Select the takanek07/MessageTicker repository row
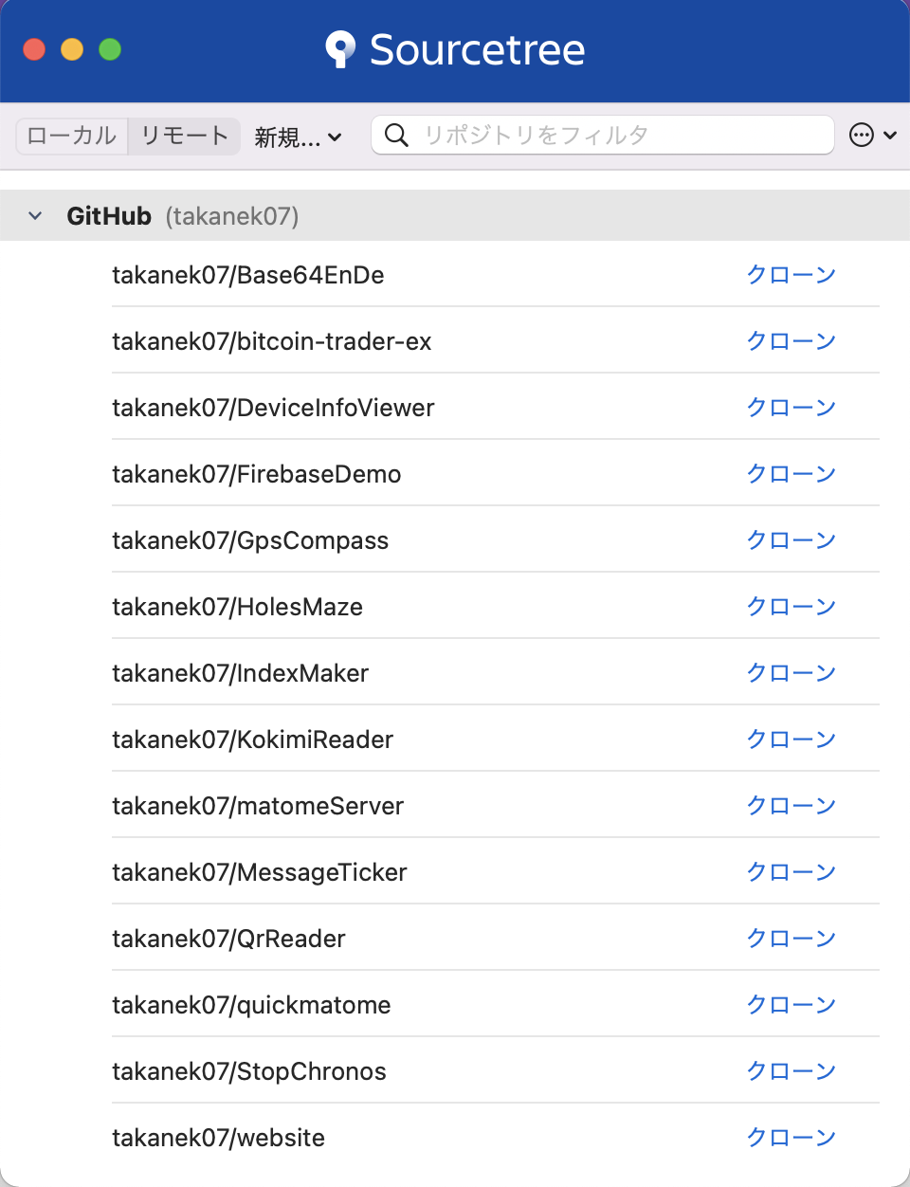This screenshot has width=910, height=1187. (379, 872)
